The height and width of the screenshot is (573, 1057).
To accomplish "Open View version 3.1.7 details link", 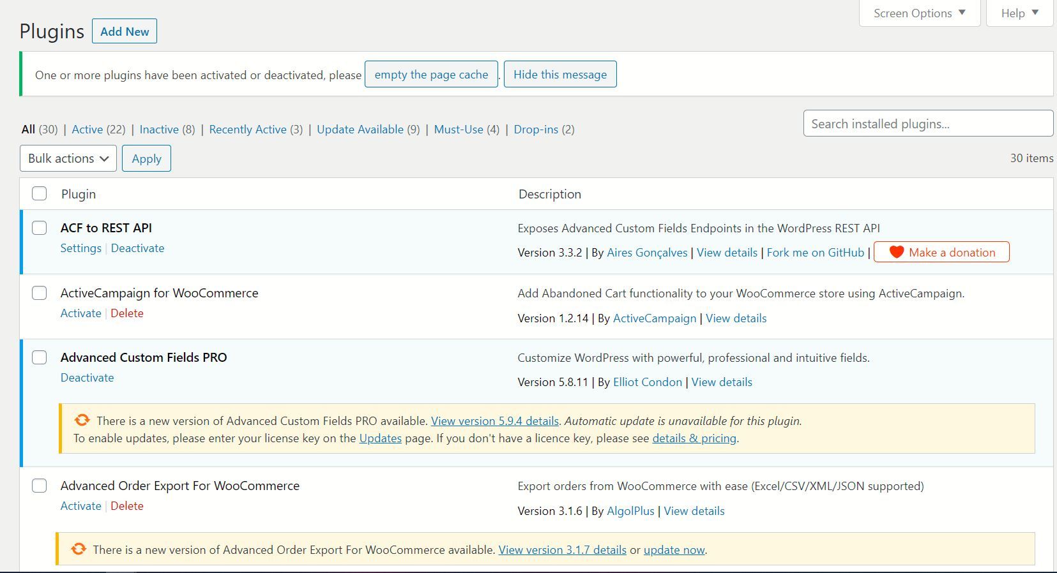I will [562, 549].
